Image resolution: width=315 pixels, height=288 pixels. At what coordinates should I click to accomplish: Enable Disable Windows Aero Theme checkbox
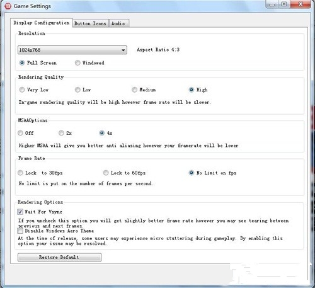pyautogui.click(x=20, y=231)
